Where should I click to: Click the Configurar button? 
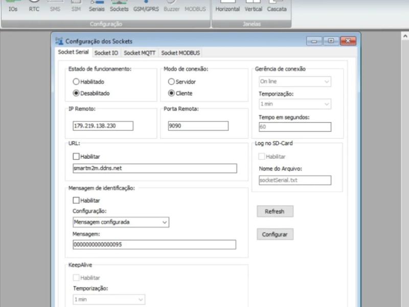tap(275, 234)
